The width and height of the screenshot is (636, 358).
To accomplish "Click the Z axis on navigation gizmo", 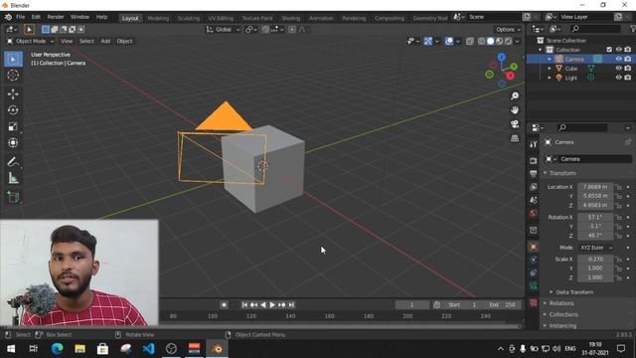I will click(501, 57).
